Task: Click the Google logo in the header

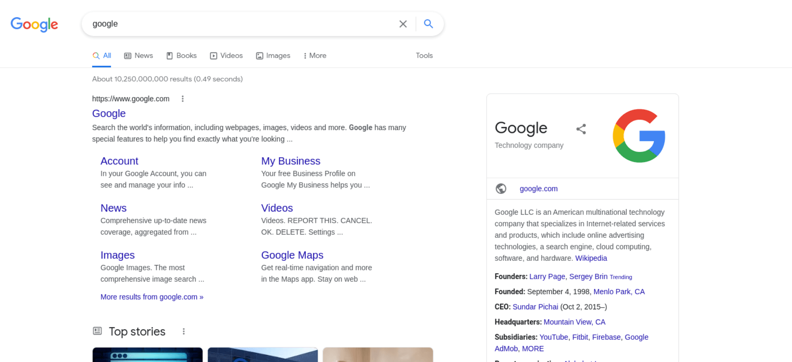Action: click(34, 24)
